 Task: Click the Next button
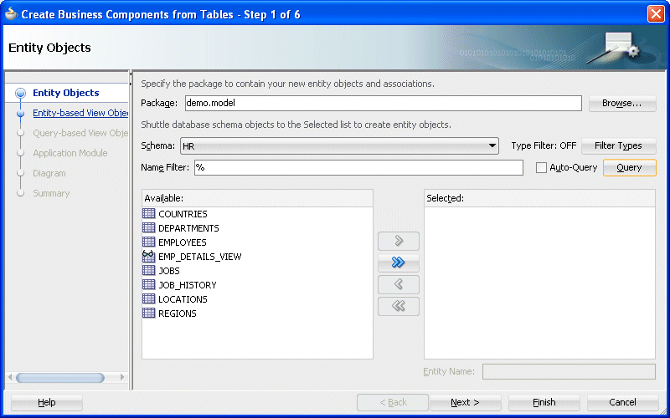coord(465,402)
